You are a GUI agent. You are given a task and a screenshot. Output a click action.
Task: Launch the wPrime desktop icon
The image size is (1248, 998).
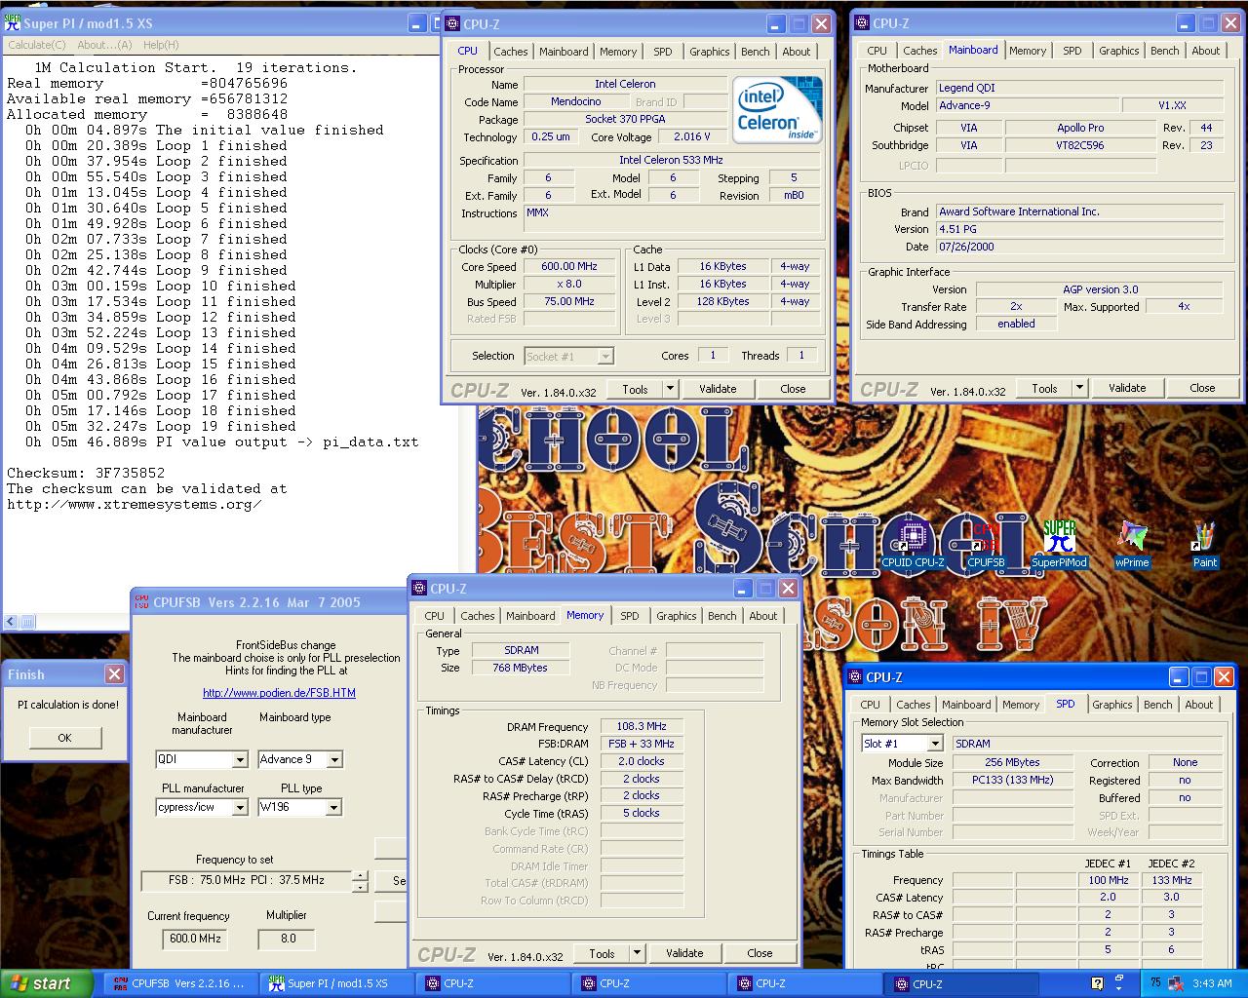click(x=1132, y=544)
